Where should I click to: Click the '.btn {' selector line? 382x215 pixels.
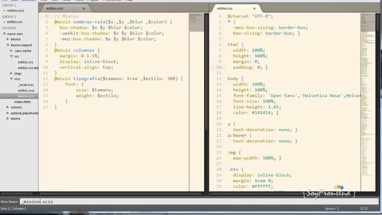pyautogui.click(x=235, y=170)
